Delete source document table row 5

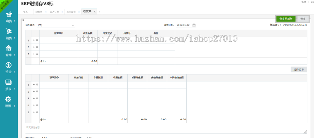[x=37, y=112]
